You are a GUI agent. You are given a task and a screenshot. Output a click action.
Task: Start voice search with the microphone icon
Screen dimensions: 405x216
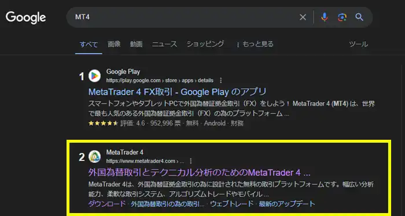pyautogui.click(x=325, y=17)
